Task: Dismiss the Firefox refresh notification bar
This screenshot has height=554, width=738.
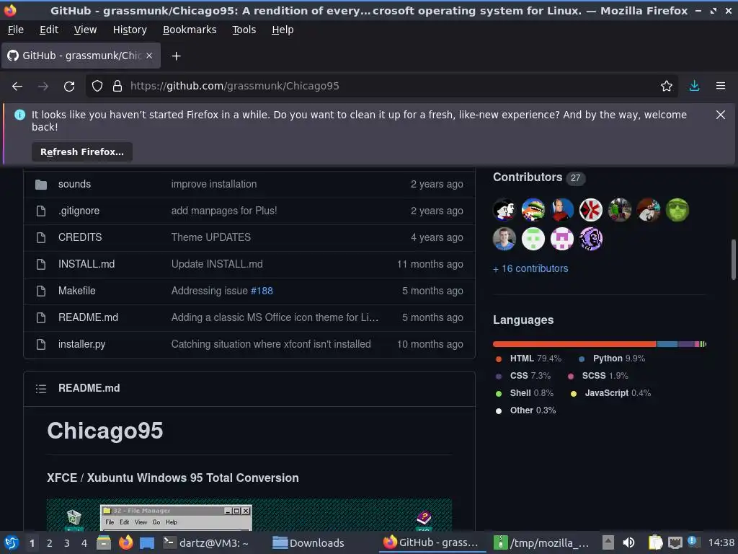Action: [x=720, y=115]
